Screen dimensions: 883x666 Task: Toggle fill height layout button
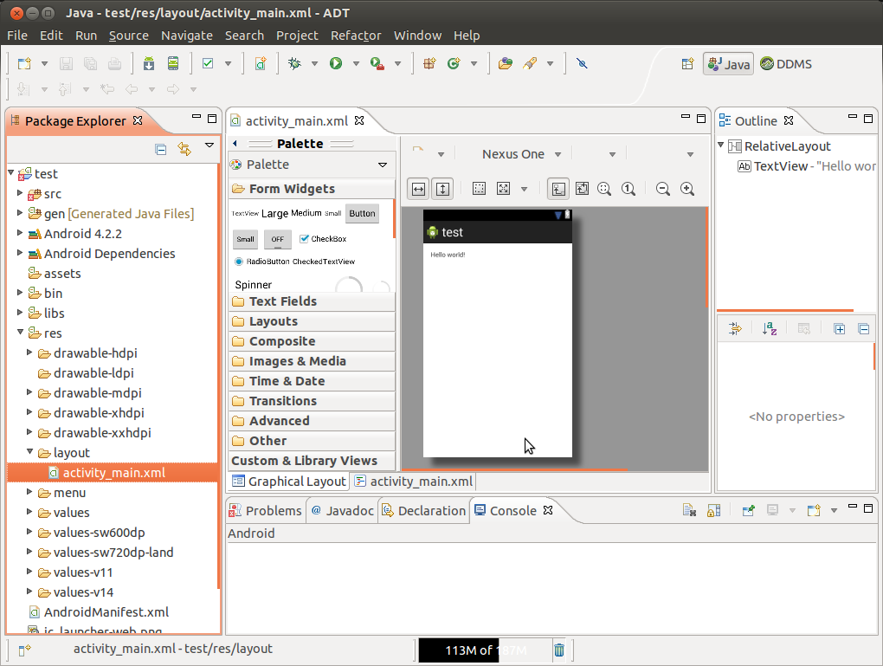(x=442, y=189)
